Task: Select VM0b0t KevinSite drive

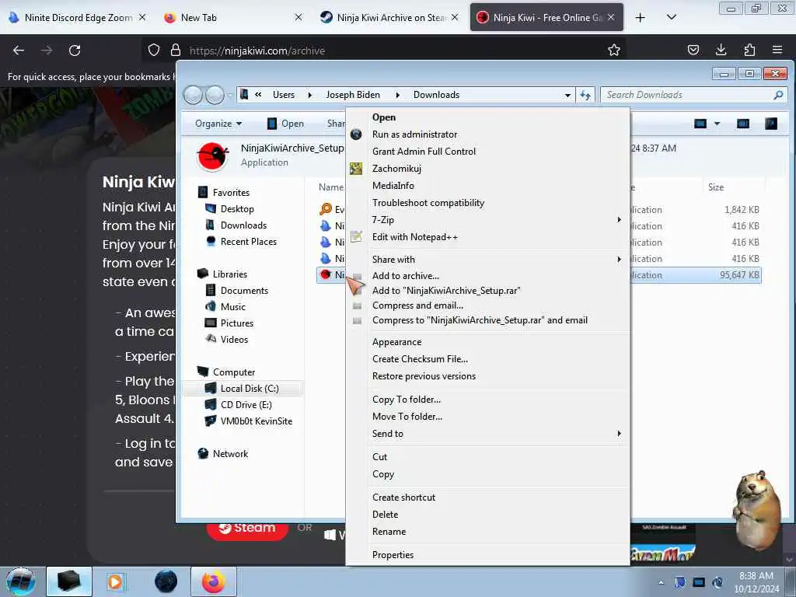Action: [x=256, y=421]
